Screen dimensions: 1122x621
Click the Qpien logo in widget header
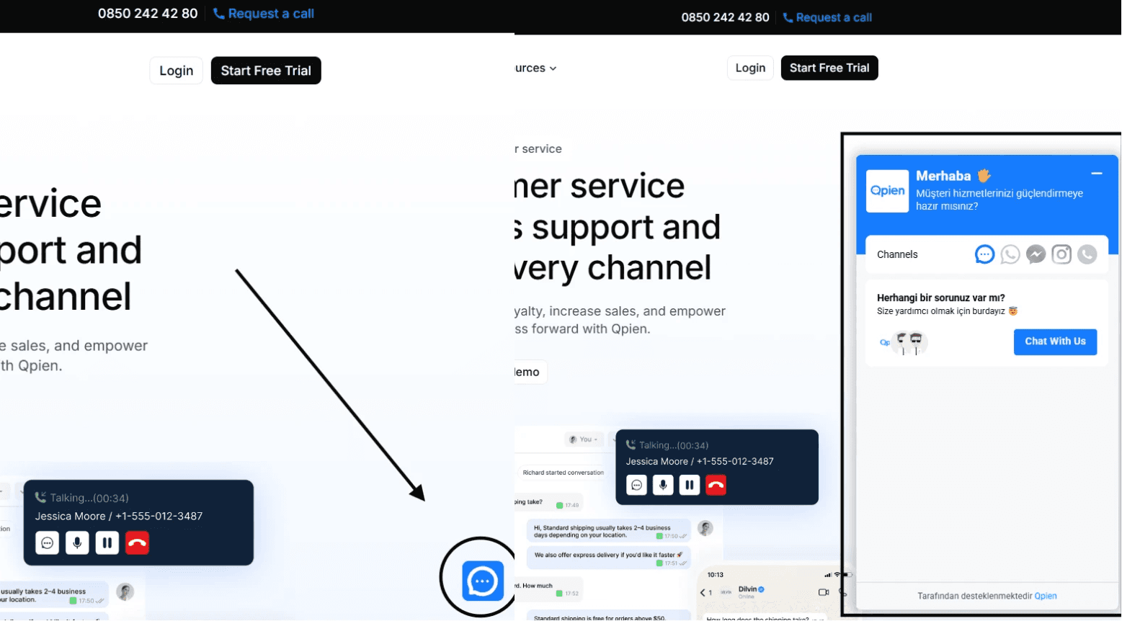pyautogui.click(x=887, y=191)
